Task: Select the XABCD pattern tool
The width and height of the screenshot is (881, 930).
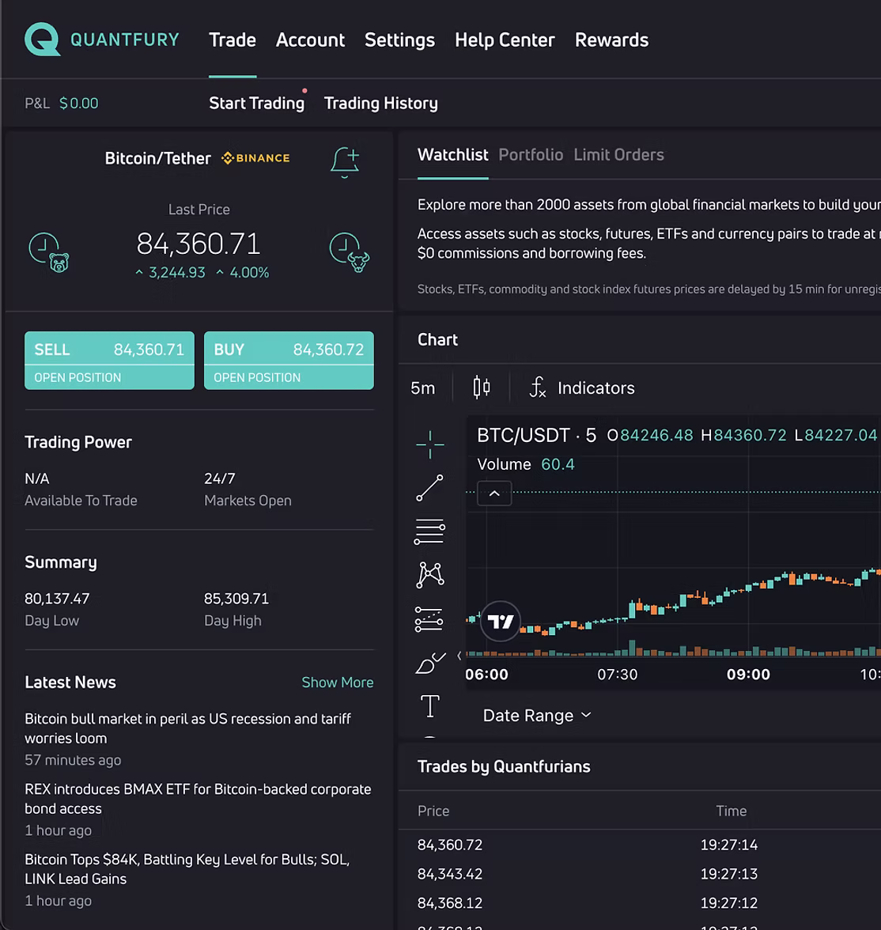Action: click(430, 575)
